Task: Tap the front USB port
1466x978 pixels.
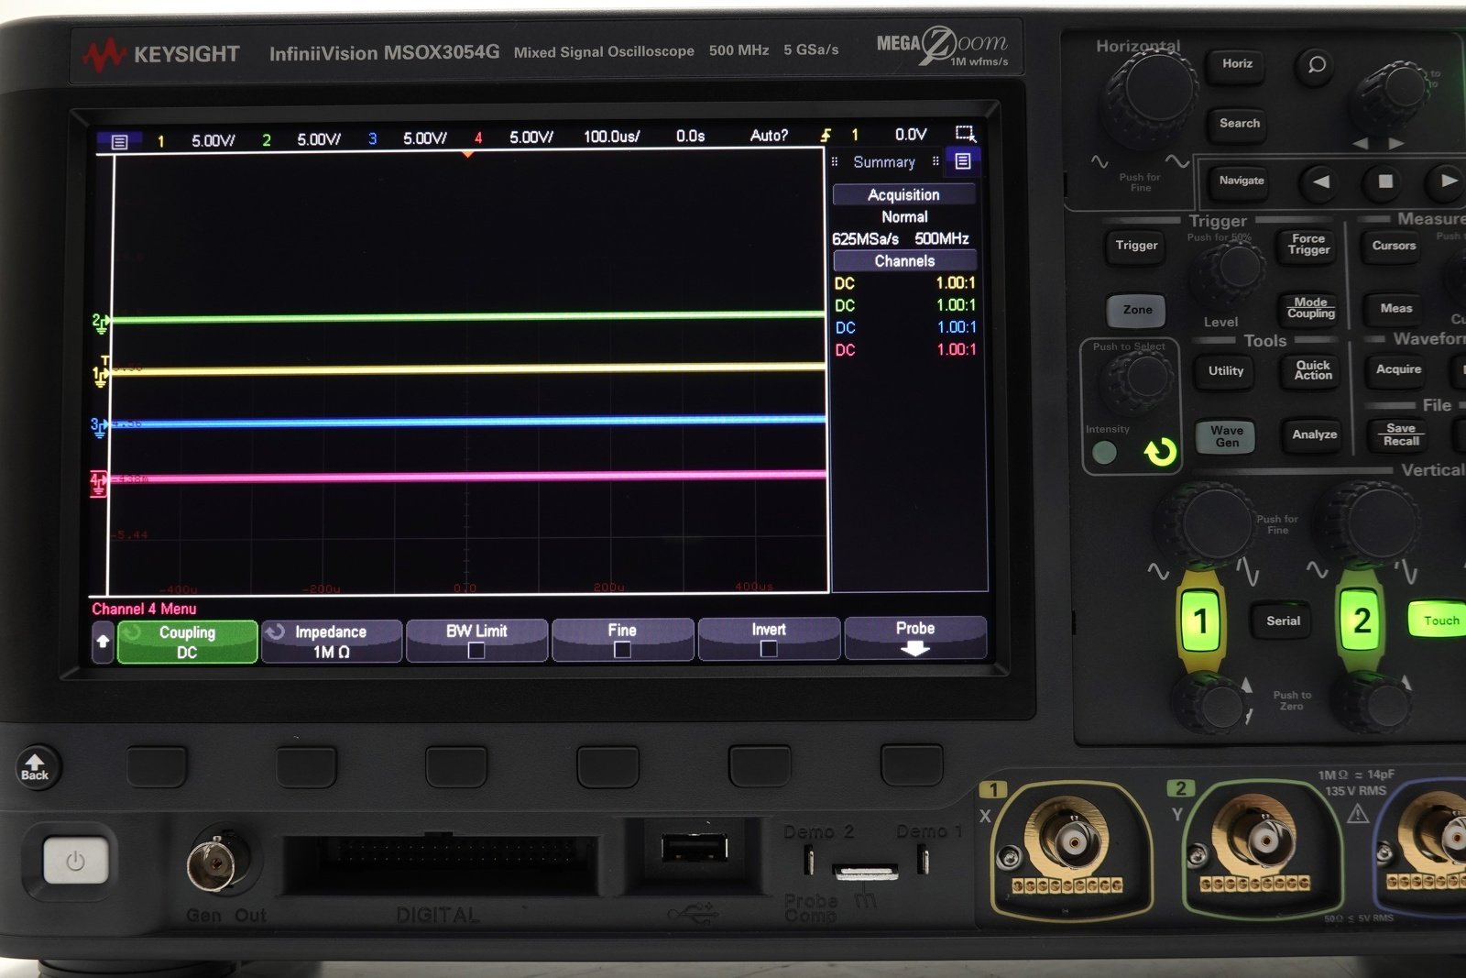Action: click(695, 848)
